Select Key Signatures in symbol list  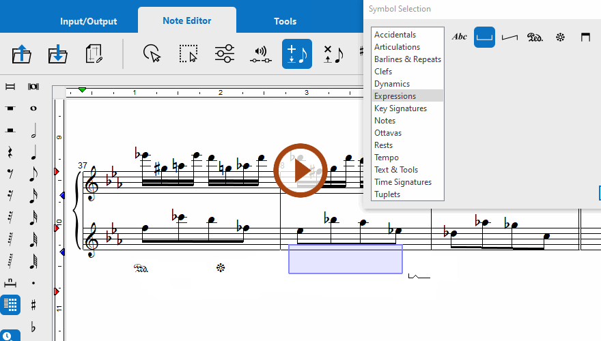[x=400, y=108]
